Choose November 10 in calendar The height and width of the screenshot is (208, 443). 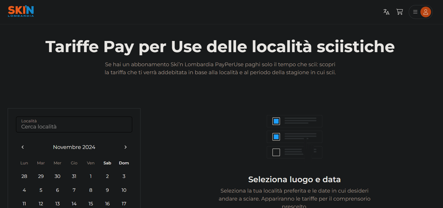124,190
